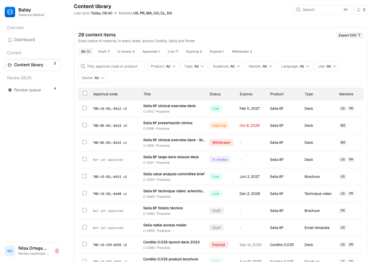Screen dimensions: 377x262
Task: Check the TMD-US-SEL-0412 v3 row checkbox
Action: [x=85, y=108]
